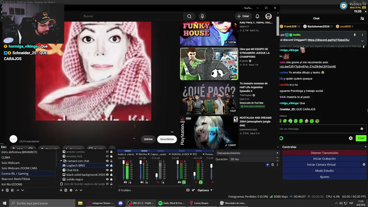Remove scene transition trash icon
This screenshot has height=207, width=368.
(273, 165)
